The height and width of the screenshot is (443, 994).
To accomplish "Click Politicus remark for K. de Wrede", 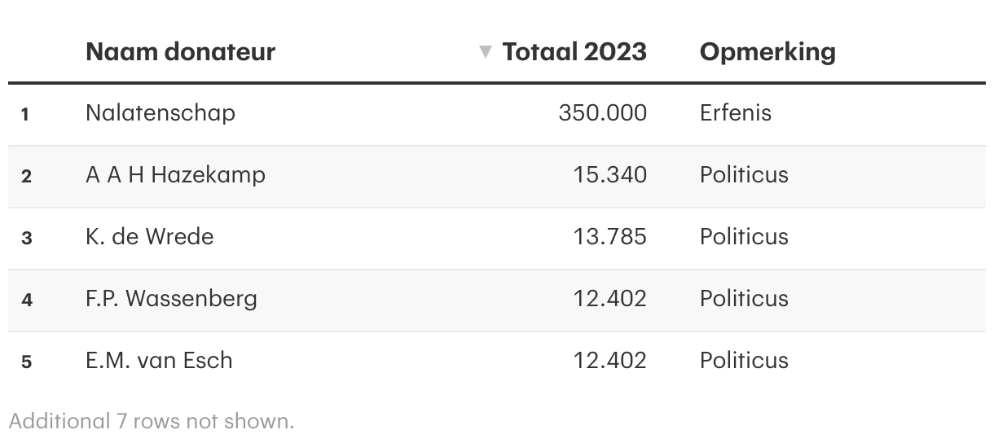I will point(744,237).
